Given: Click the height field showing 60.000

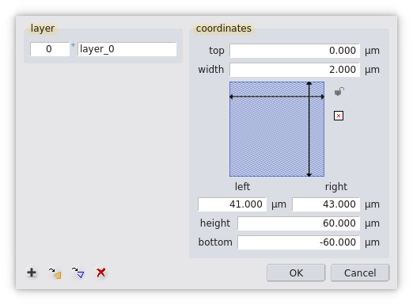Looking at the screenshot, I should tap(298, 223).
